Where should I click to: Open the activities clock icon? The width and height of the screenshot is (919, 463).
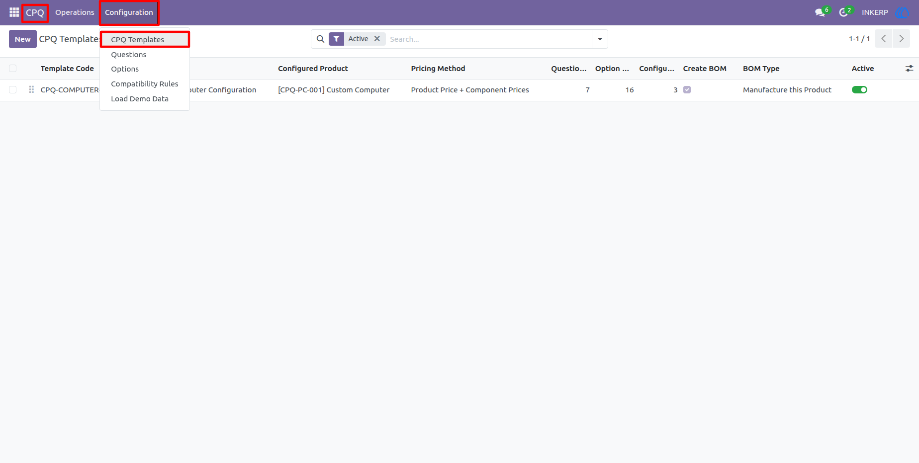(x=843, y=12)
